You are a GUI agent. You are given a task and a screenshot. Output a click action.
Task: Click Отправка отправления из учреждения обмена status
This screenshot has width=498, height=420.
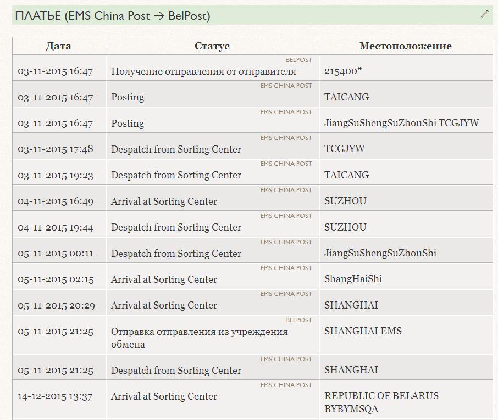pyautogui.click(x=200, y=338)
